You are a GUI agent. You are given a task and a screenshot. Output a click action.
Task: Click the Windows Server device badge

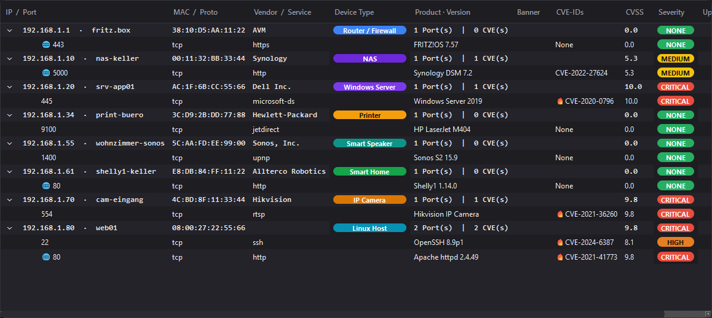point(370,87)
